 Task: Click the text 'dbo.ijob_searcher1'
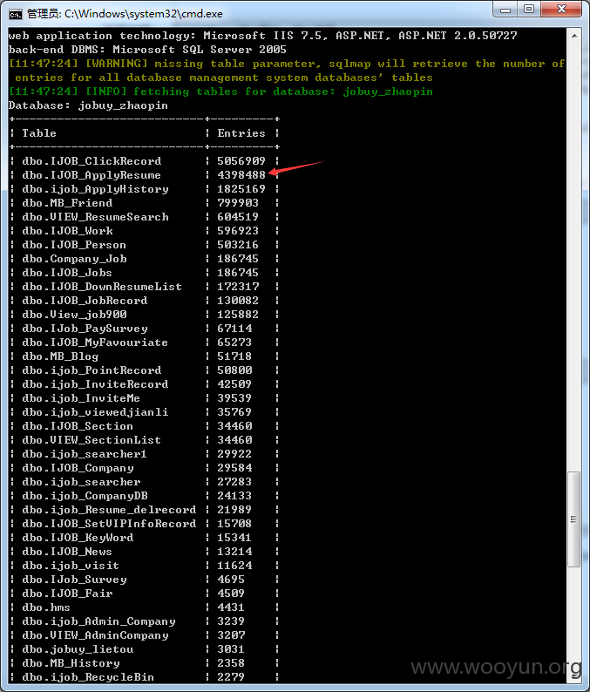point(85,454)
